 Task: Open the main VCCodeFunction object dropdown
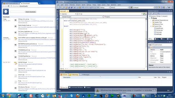pos(171,45)
